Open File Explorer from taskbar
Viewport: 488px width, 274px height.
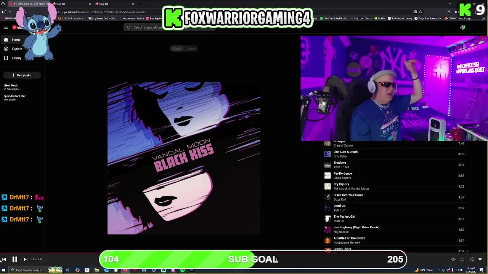(x=96, y=270)
